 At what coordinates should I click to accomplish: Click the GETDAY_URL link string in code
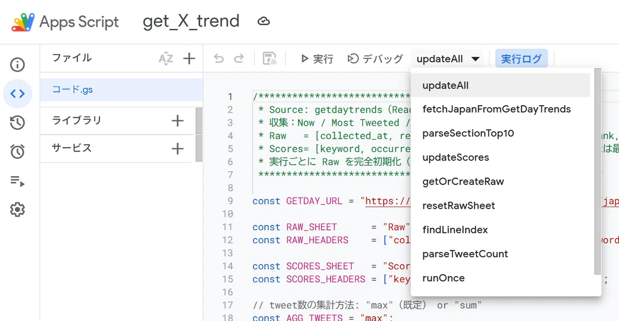click(x=388, y=201)
